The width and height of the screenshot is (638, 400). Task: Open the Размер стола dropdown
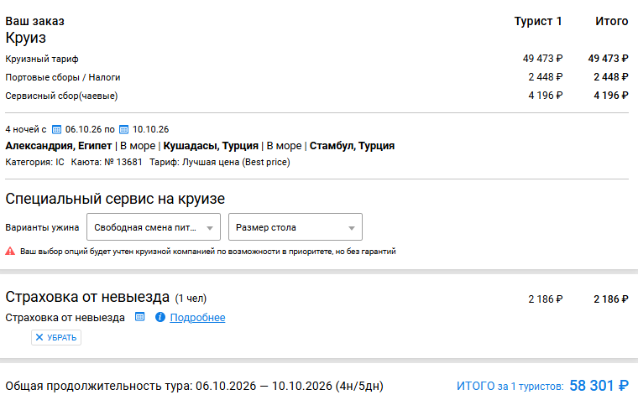295,226
